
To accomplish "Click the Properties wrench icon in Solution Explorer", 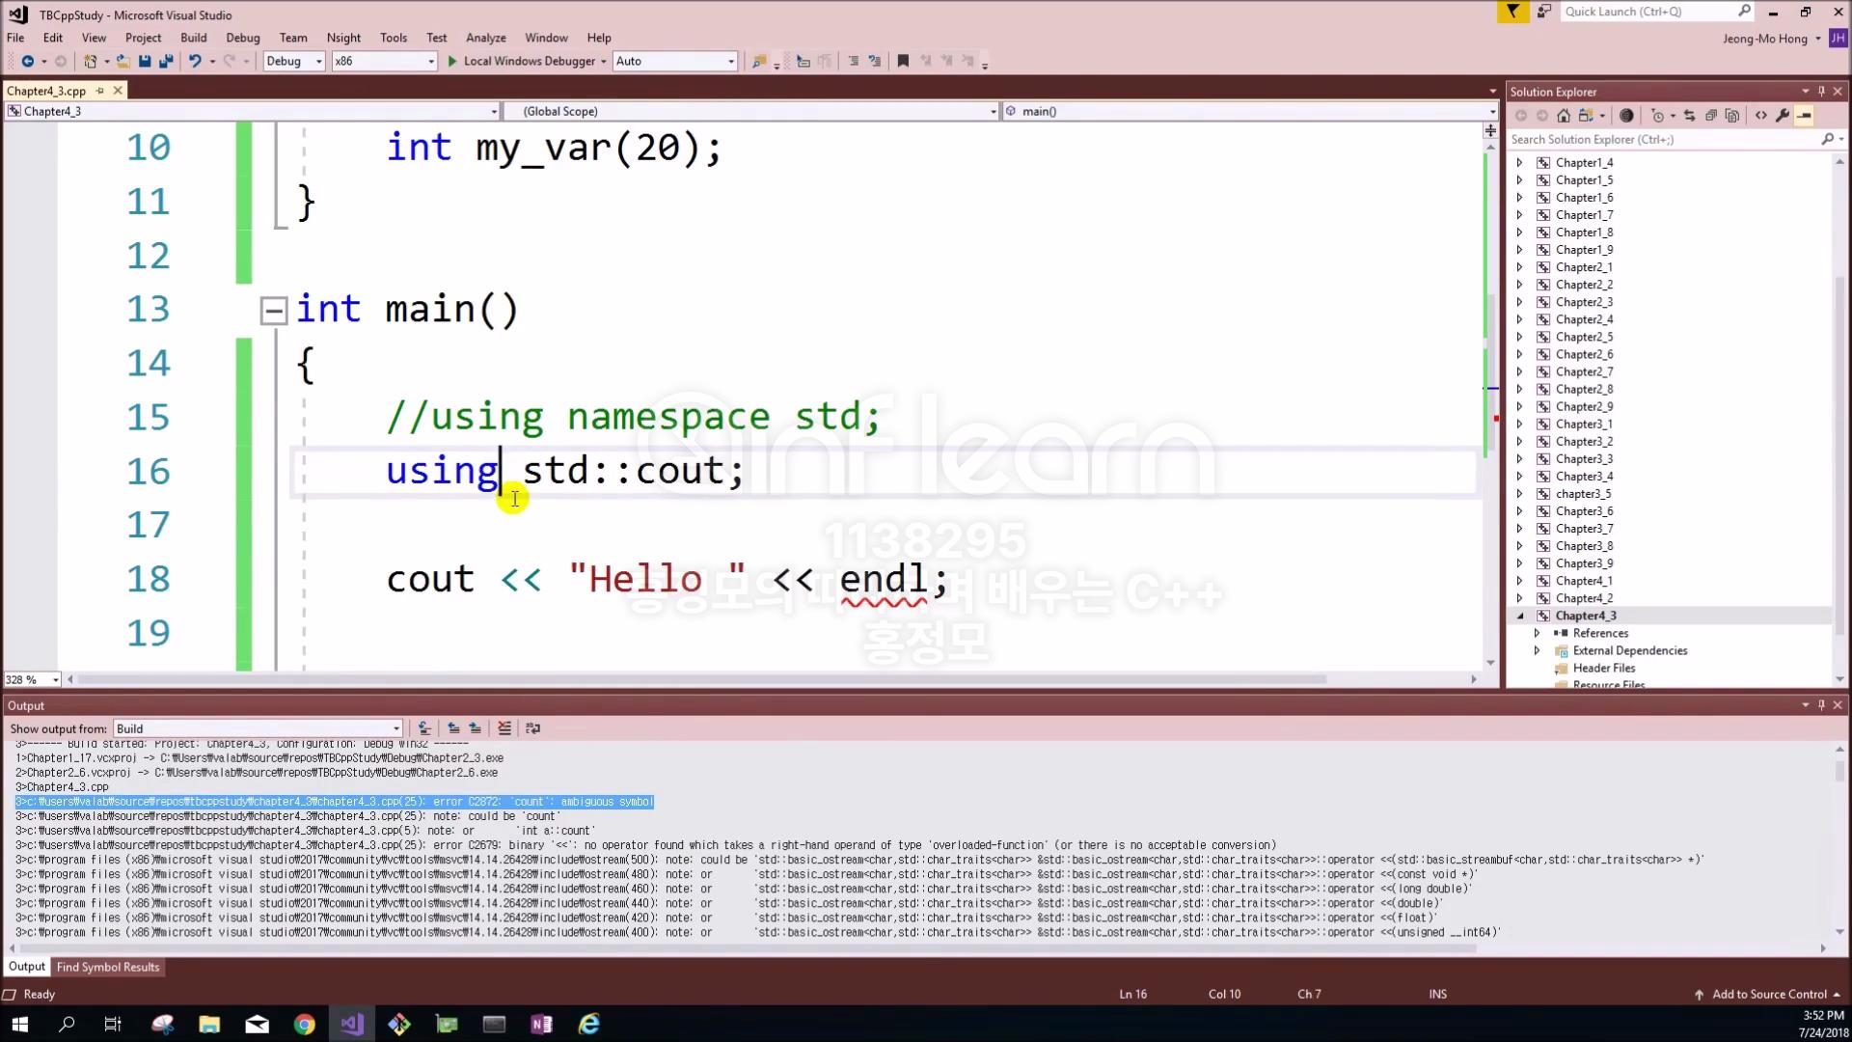I will coord(1783,116).
